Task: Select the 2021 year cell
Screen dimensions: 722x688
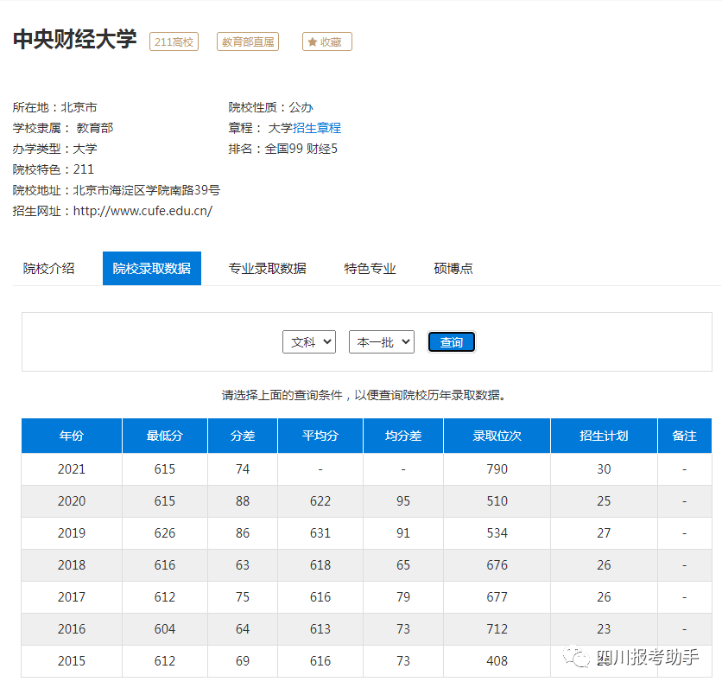Action: tap(72, 469)
